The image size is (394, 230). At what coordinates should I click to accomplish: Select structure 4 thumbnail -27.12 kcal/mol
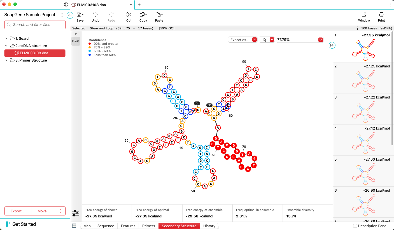pos(363,140)
